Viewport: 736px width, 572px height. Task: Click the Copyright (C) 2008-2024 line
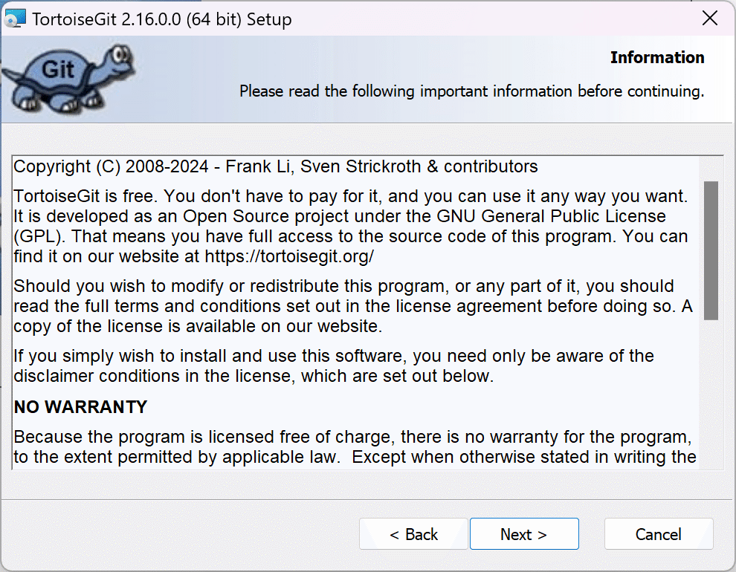coord(275,166)
